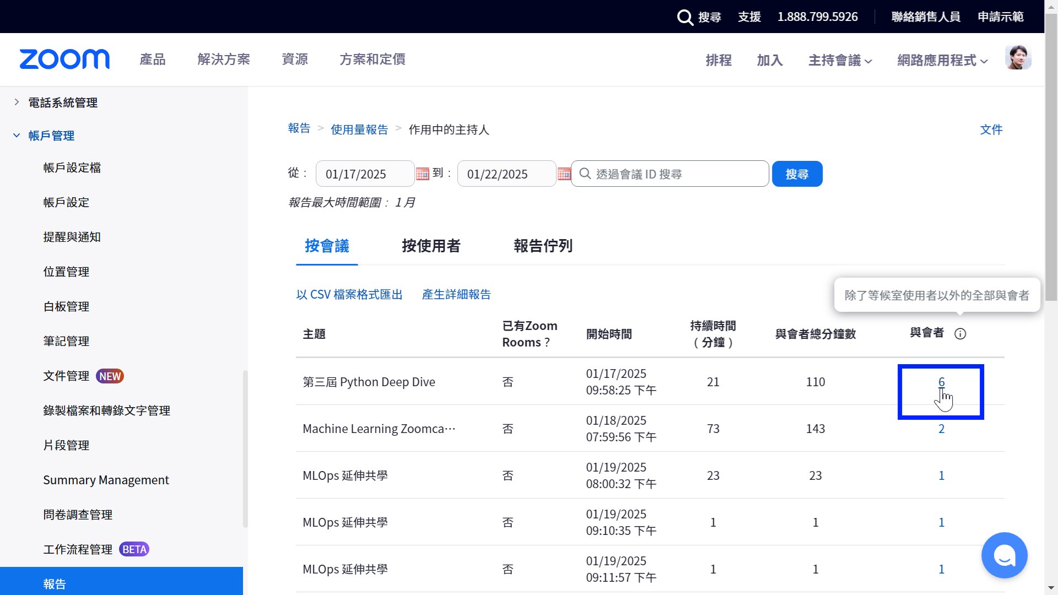This screenshot has height=595, width=1058.
Task: Open 帳戶設定 in sidebar
Action: coord(66,202)
